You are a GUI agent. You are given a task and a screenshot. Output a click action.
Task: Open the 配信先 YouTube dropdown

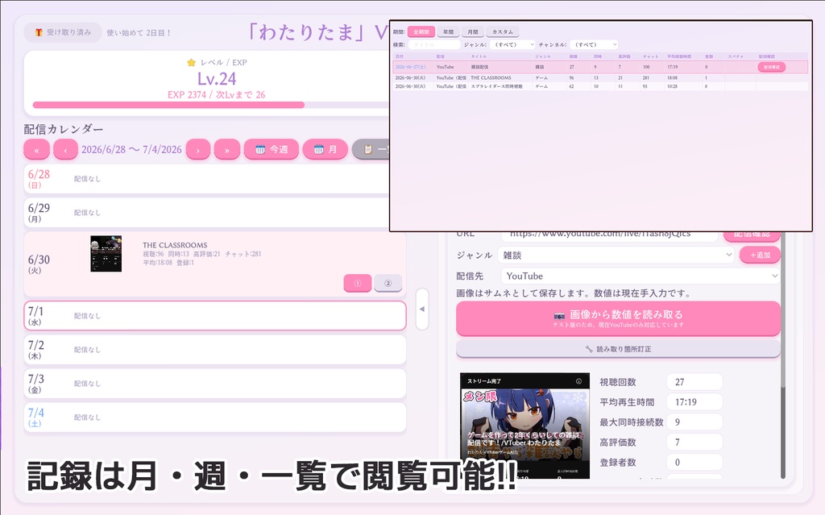(641, 276)
